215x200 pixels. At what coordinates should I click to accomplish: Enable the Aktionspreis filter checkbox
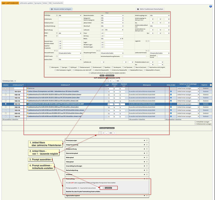50,67
